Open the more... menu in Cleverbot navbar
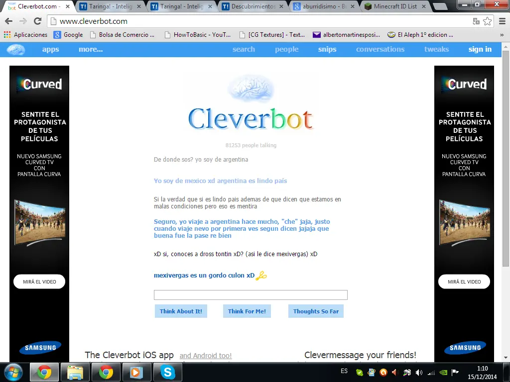This screenshot has width=510, height=382. pos(91,49)
